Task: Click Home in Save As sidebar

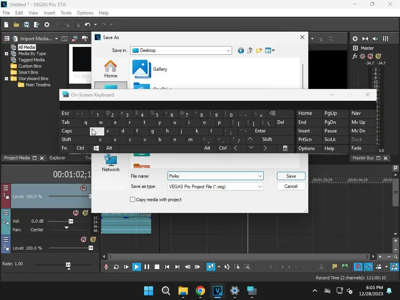Action: tap(111, 69)
